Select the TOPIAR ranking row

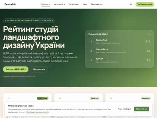pyautogui.click(x=119, y=60)
